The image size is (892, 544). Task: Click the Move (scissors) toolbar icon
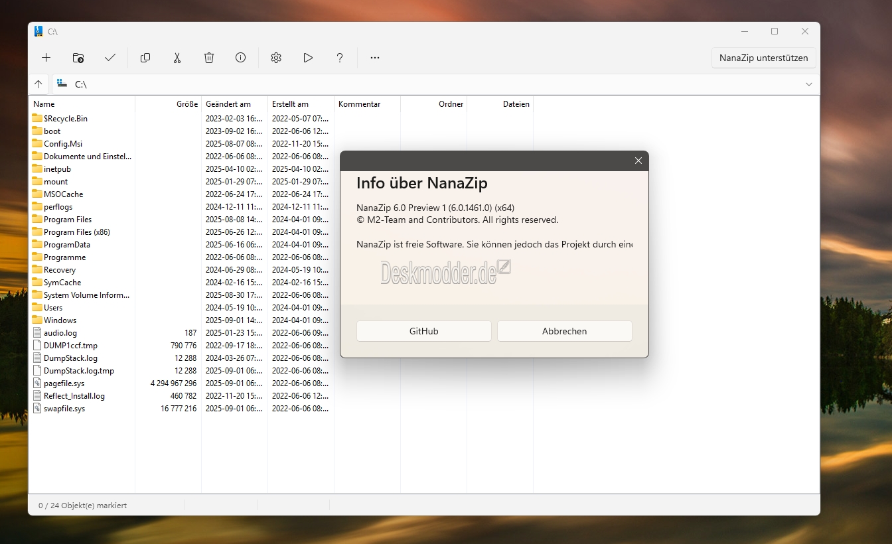177,58
